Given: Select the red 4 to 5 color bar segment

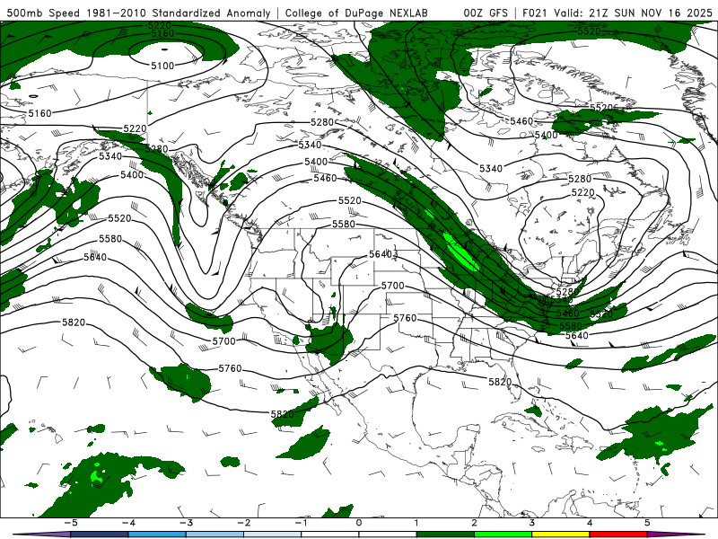Looking at the screenshot, I should point(618,535).
